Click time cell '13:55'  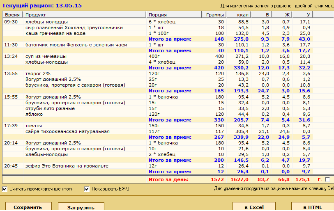(x=11, y=73)
